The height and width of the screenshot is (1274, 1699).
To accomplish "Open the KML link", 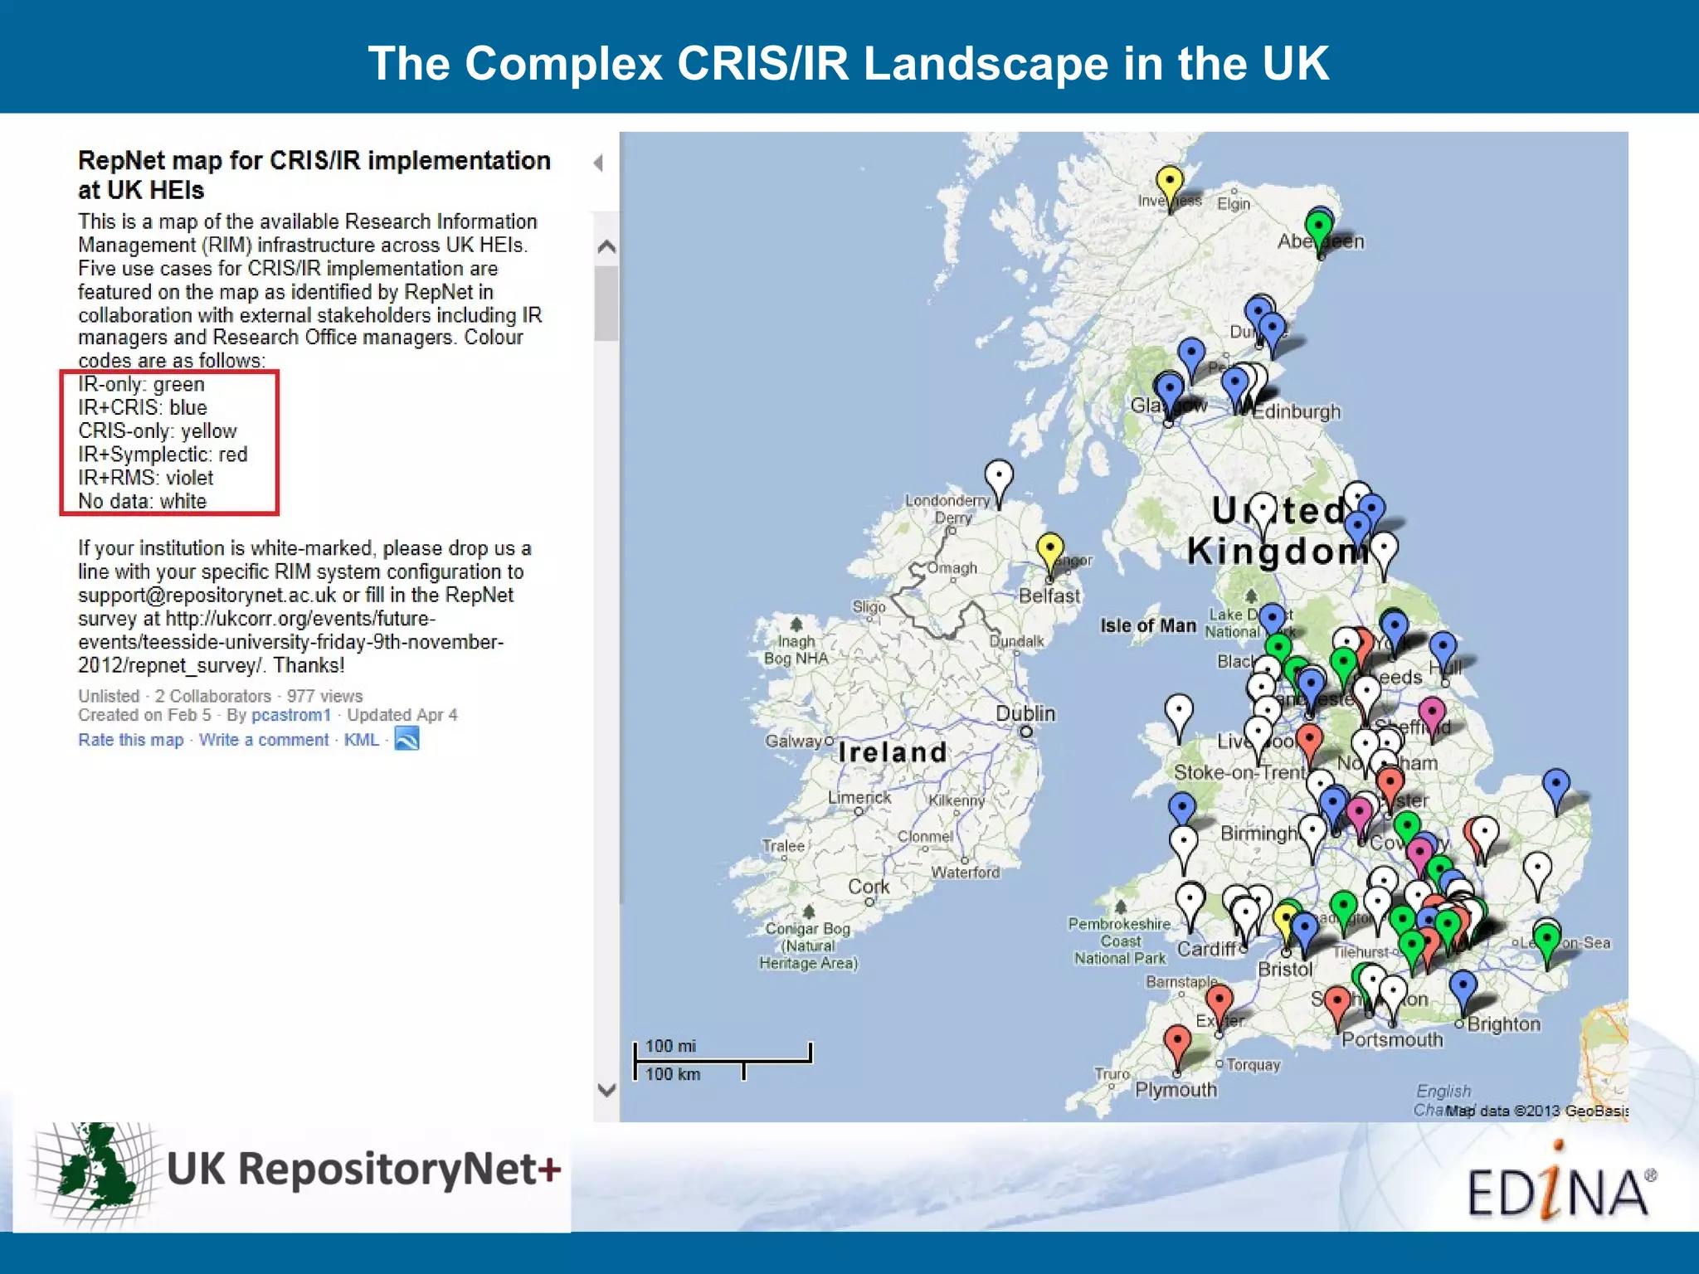I will pos(361,740).
